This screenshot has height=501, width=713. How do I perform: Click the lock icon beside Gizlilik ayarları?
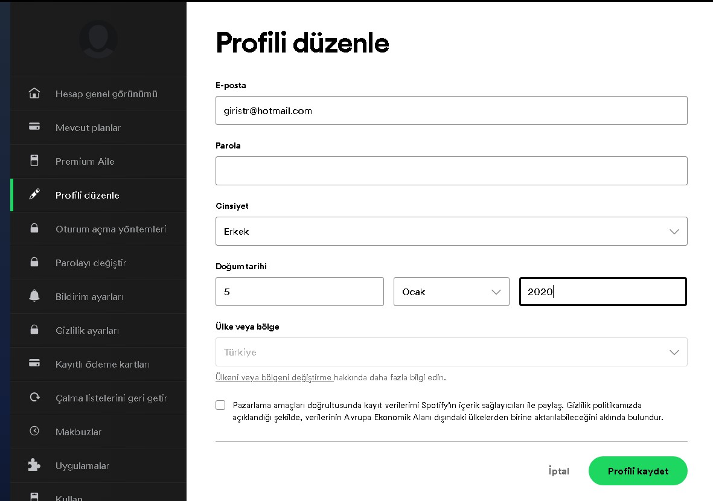[x=34, y=330]
